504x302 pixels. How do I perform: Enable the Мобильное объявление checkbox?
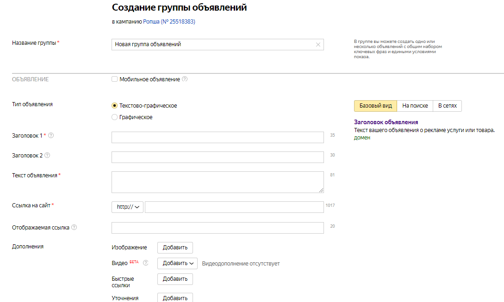tap(115, 79)
